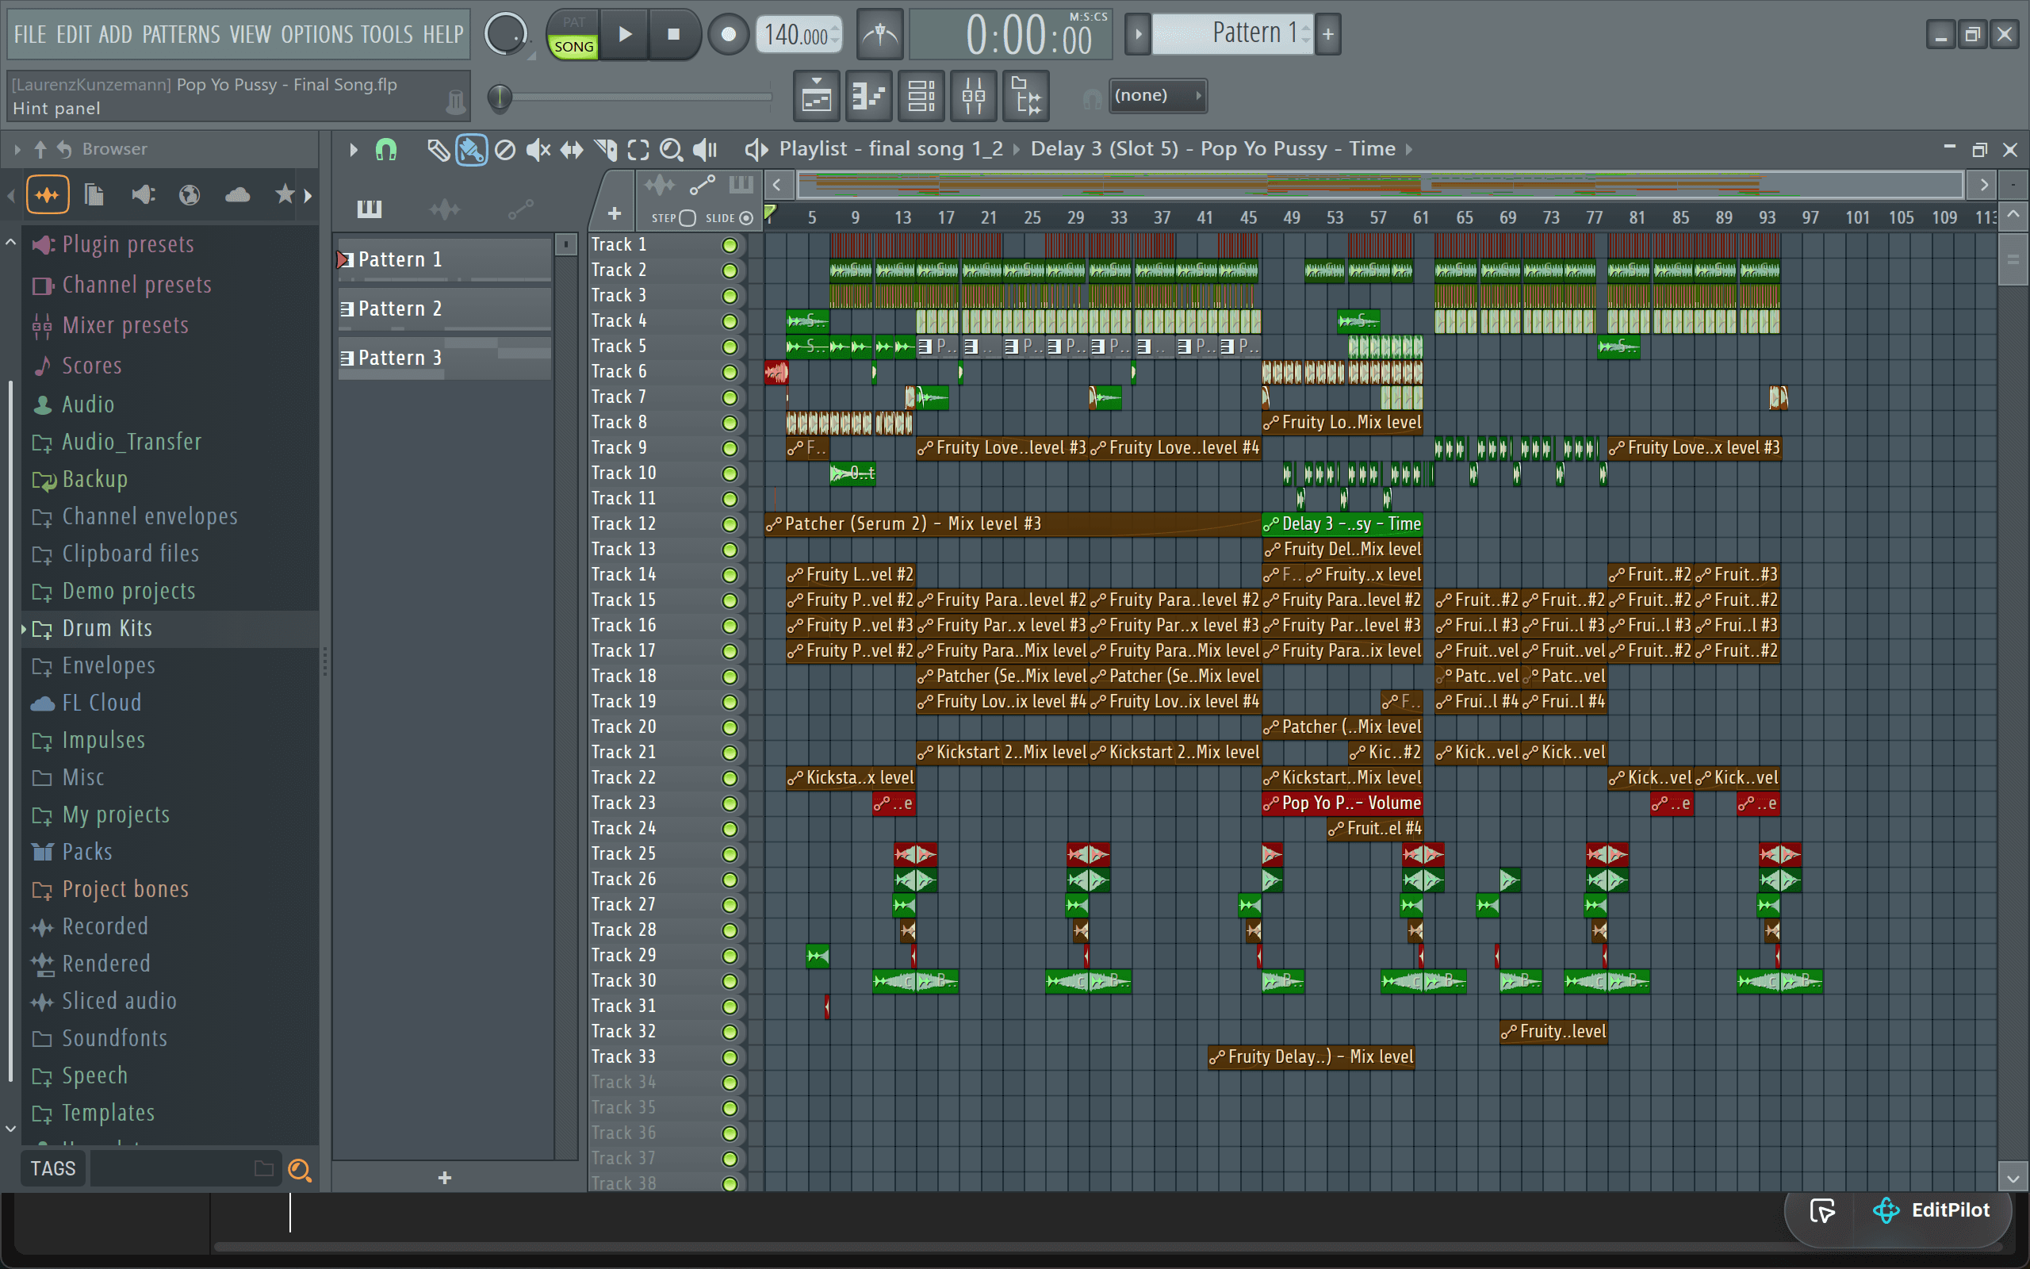The image size is (2030, 1269).
Task: Collapse the Browser header arrow
Action: point(17,149)
